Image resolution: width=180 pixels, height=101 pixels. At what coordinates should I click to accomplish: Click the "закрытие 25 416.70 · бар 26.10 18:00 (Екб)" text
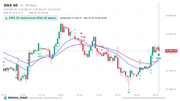84,18
